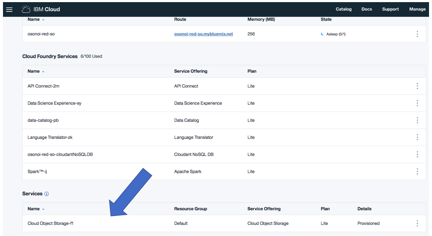Viewport: 432px width, 236px height.
Task: Click the State column header
Action: coord(326,20)
